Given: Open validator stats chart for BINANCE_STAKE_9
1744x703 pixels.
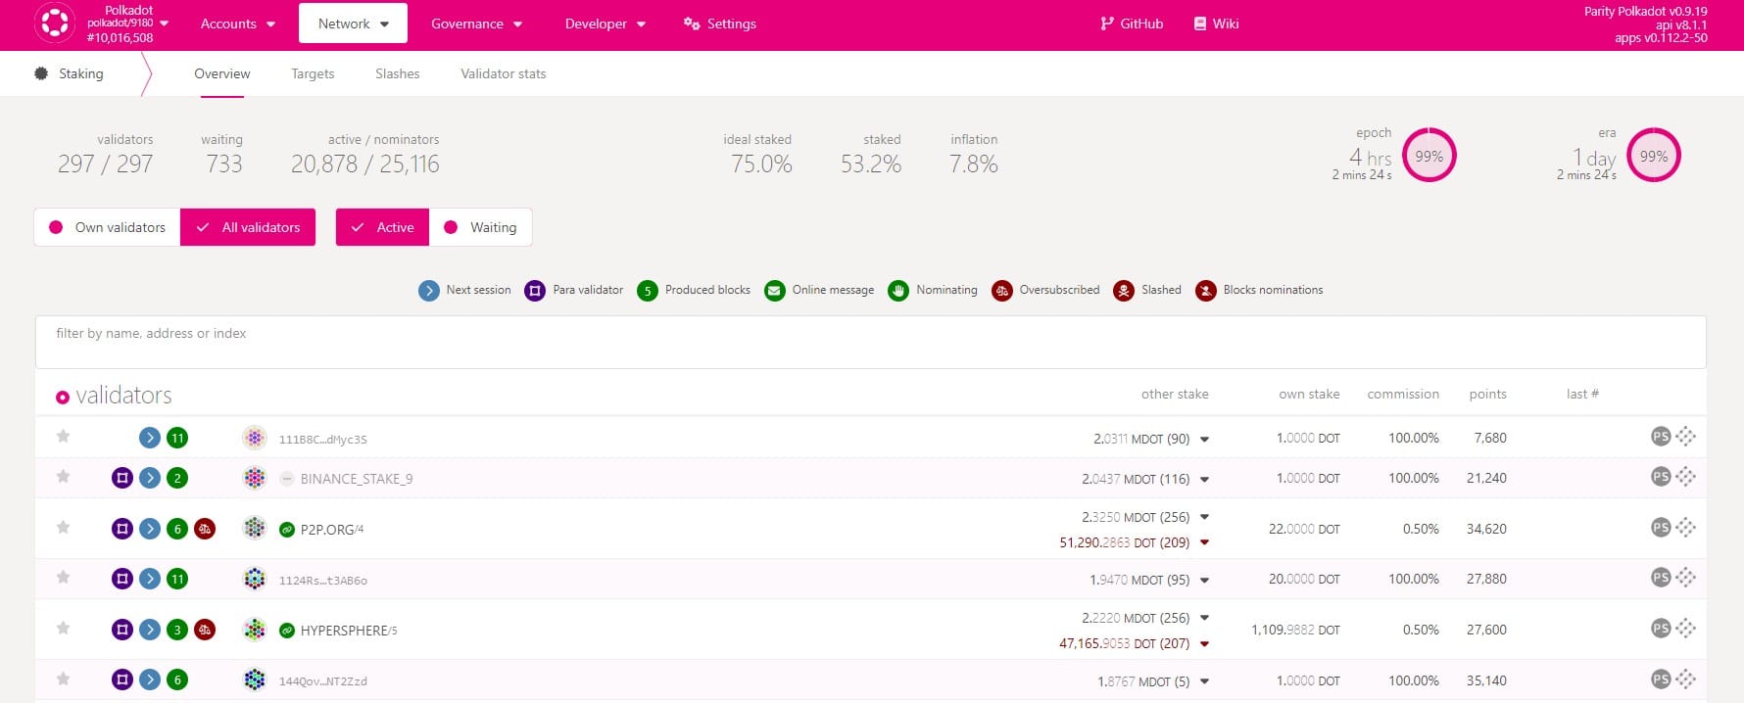Looking at the screenshot, I should point(1685,477).
